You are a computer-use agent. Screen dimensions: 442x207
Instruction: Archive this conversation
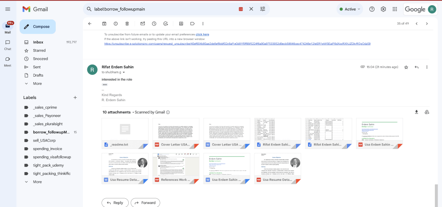pos(104,24)
